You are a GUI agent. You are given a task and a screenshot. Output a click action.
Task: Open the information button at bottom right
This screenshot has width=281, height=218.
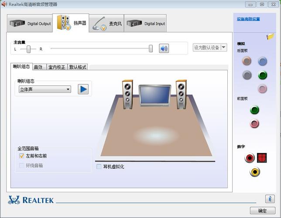tap(270, 199)
